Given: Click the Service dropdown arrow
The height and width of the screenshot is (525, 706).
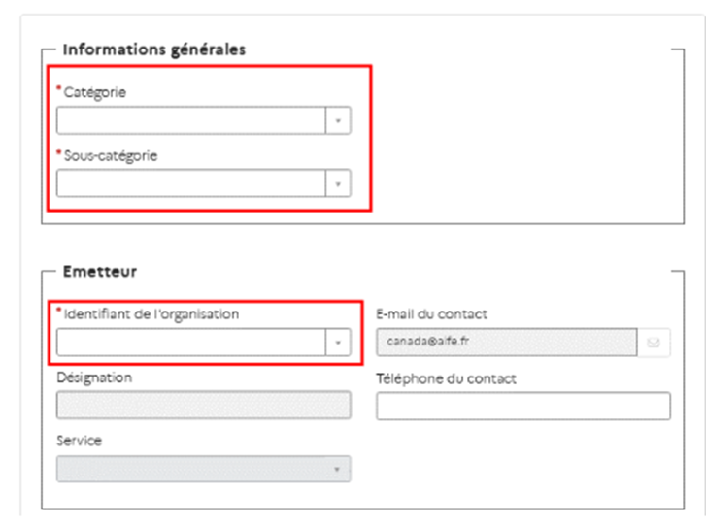Looking at the screenshot, I should coord(338,469).
